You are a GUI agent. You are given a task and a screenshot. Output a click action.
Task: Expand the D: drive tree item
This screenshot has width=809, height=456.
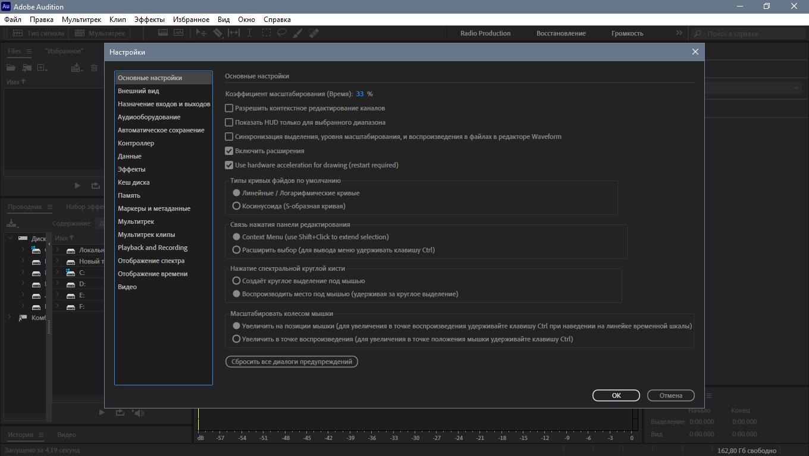click(58, 284)
